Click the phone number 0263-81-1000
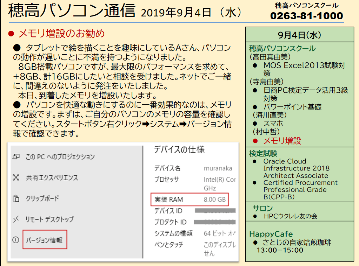 coord(306,16)
